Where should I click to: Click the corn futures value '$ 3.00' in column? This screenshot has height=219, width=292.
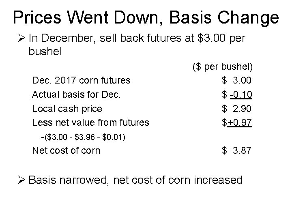pyautogui.click(x=237, y=80)
